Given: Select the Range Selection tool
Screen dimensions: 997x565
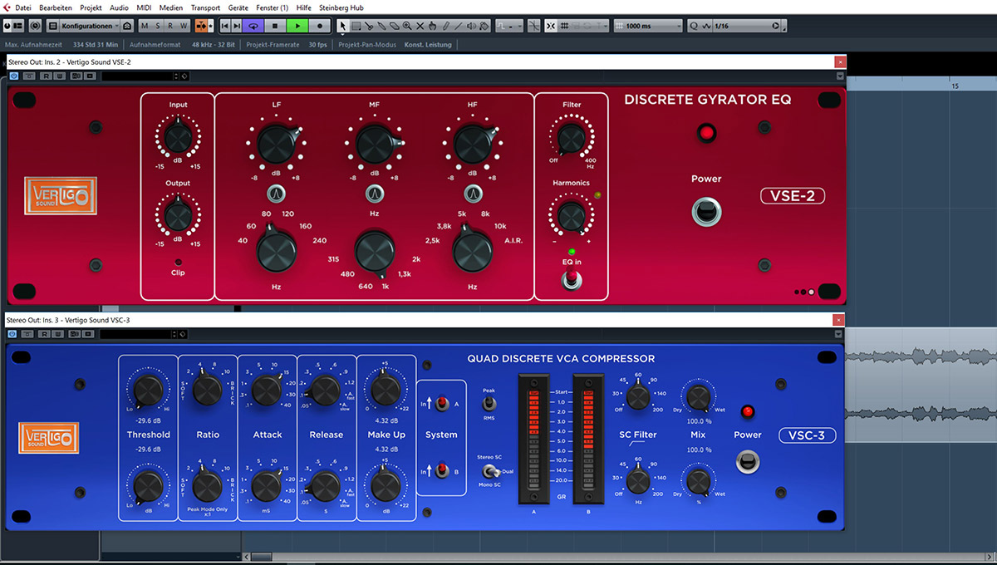Looking at the screenshot, I should tap(356, 26).
